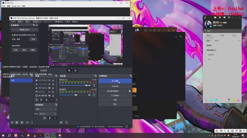This screenshot has width=247, height=138.
Task: Click 工作室模式 button
Action: tap(115, 95)
